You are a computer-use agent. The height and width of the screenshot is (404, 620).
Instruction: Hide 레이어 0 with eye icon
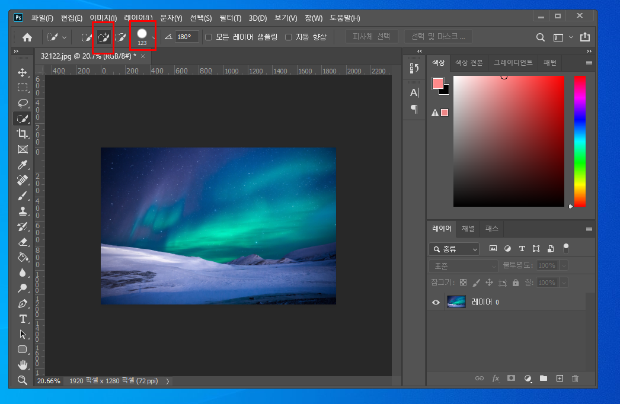pyautogui.click(x=436, y=302)
